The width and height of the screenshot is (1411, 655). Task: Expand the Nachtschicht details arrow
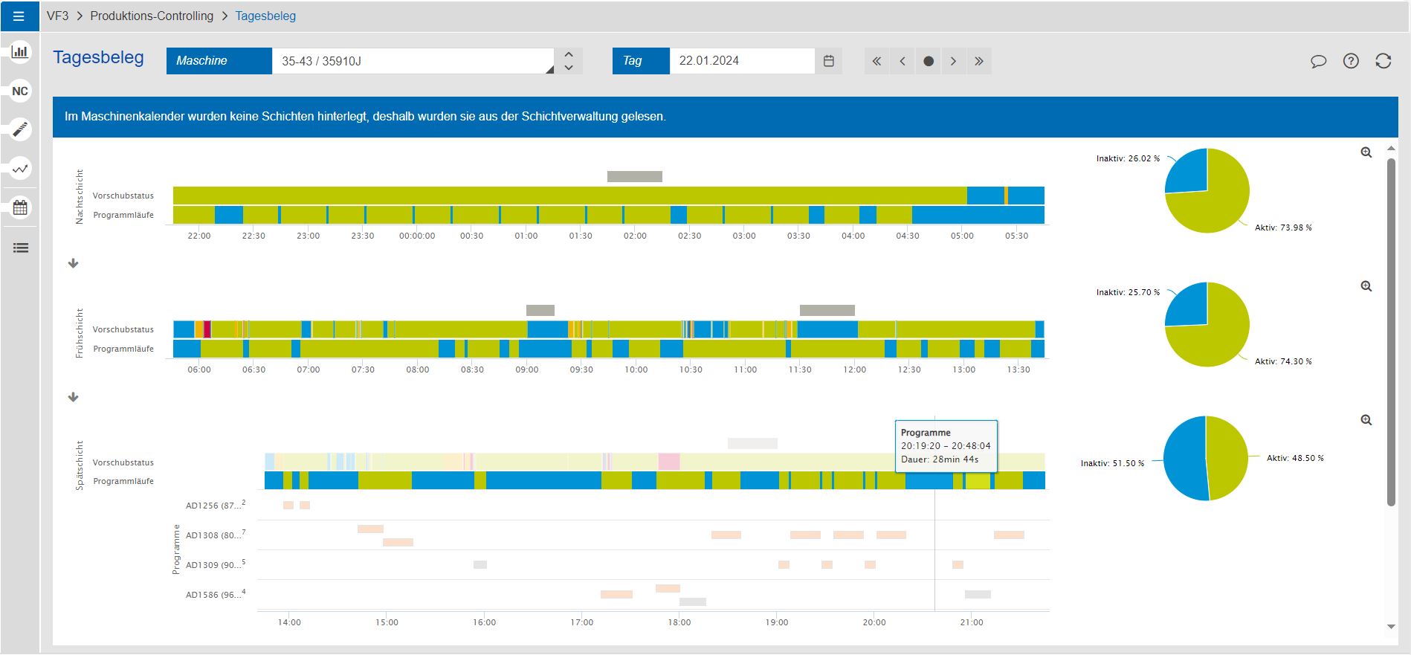coord(74,263)
